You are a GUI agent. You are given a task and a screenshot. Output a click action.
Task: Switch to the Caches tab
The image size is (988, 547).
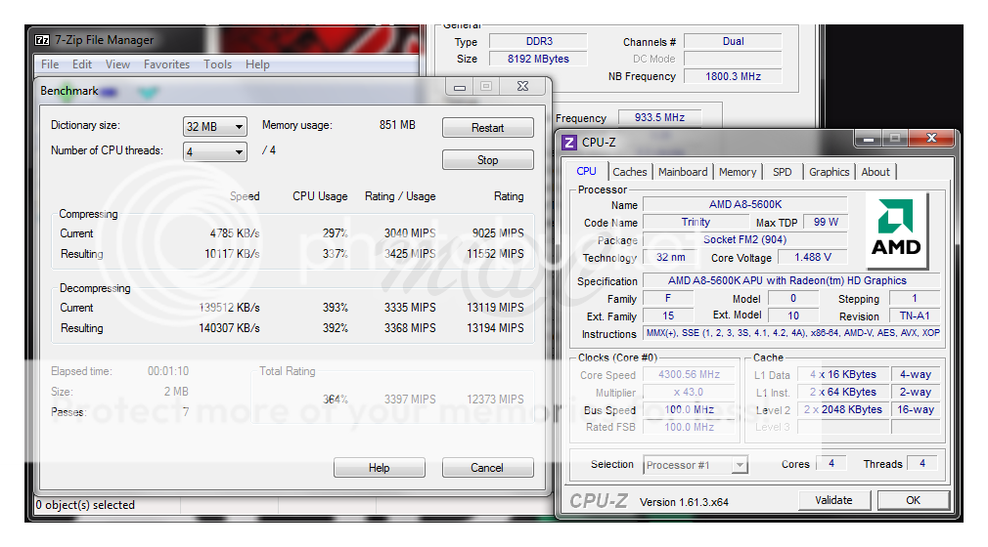[x=629, y=172]
